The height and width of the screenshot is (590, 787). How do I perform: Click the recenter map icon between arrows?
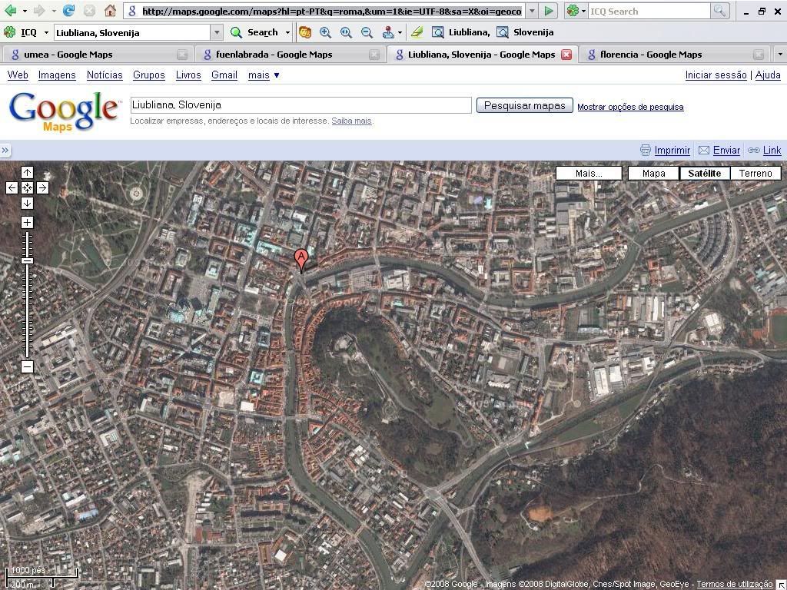click(x=27, y=187)
